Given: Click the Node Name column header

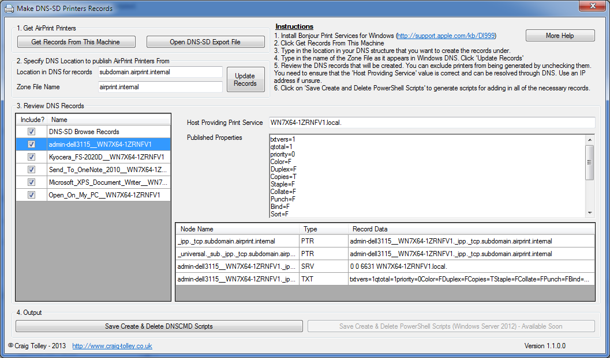Looking at the screenshot, I should click(x=237, y=229).
